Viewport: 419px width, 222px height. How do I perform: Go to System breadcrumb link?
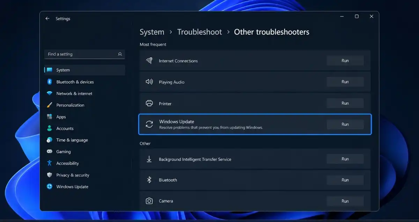[152, 32]
